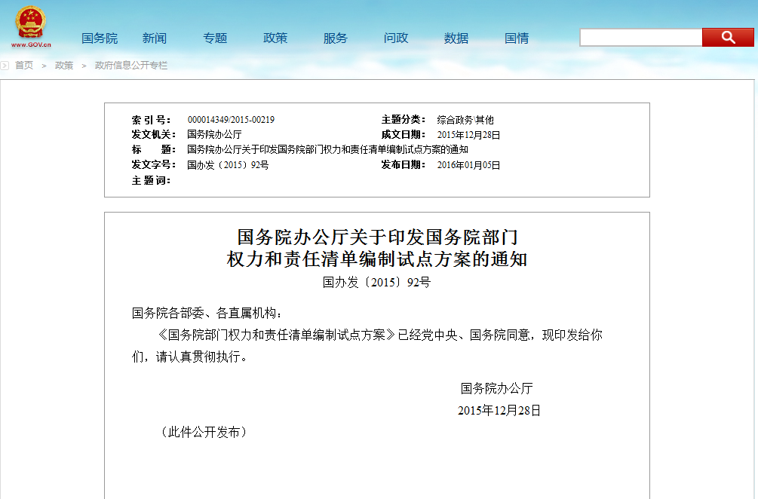
Task: Click the 综合政务\其他 subject category text
Action: click(x=465, y=120)
